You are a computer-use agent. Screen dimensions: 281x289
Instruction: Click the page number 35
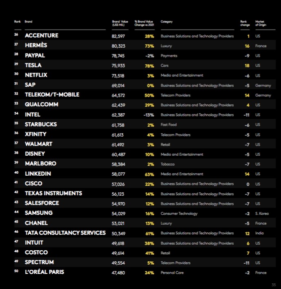[x=274, y=284]
